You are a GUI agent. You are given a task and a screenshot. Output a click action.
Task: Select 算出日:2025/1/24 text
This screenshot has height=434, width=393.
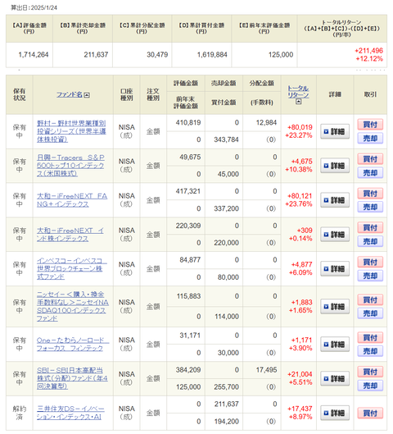click(x=34, y=7)
